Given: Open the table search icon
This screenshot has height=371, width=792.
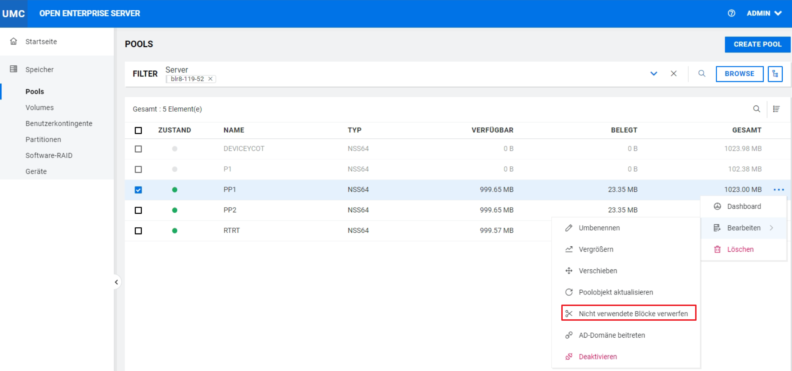Looking at the screenshot, I should 756,109.
